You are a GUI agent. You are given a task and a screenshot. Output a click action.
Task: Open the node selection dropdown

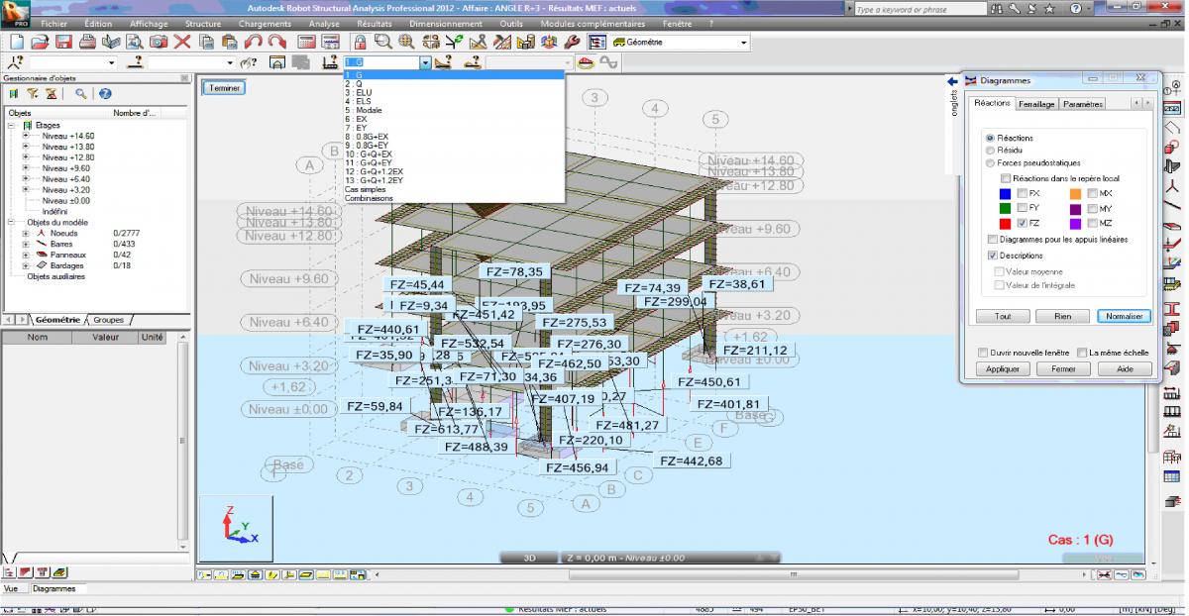pyautogui.click(x=111, y=62)
